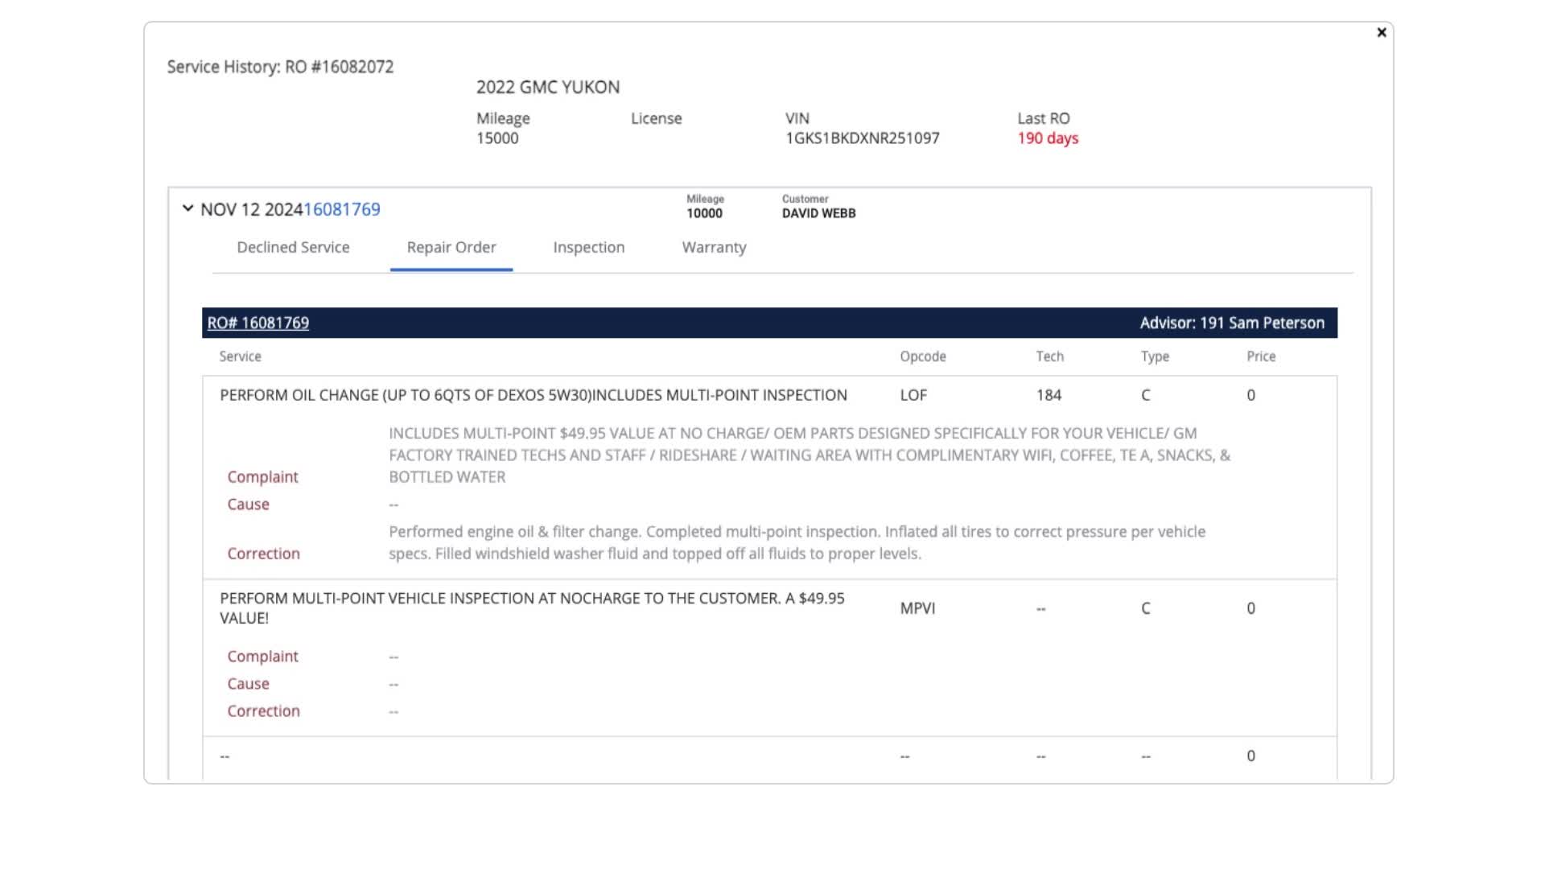Click the red 190 days Last RO text
1545x869 pixels.
(x=1047, y=138)
